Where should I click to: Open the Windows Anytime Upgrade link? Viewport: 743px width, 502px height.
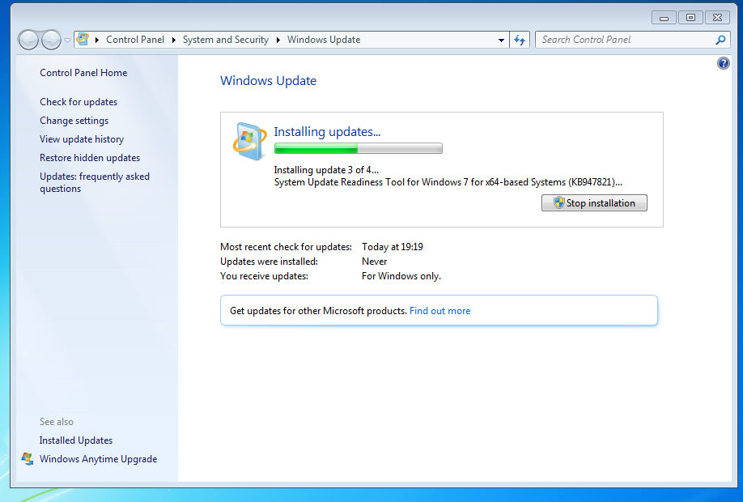[x=98, y=459]
